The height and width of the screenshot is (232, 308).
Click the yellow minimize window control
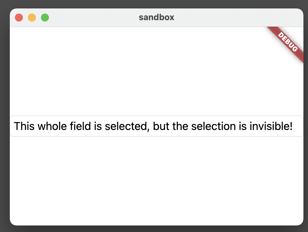point(32,18)
